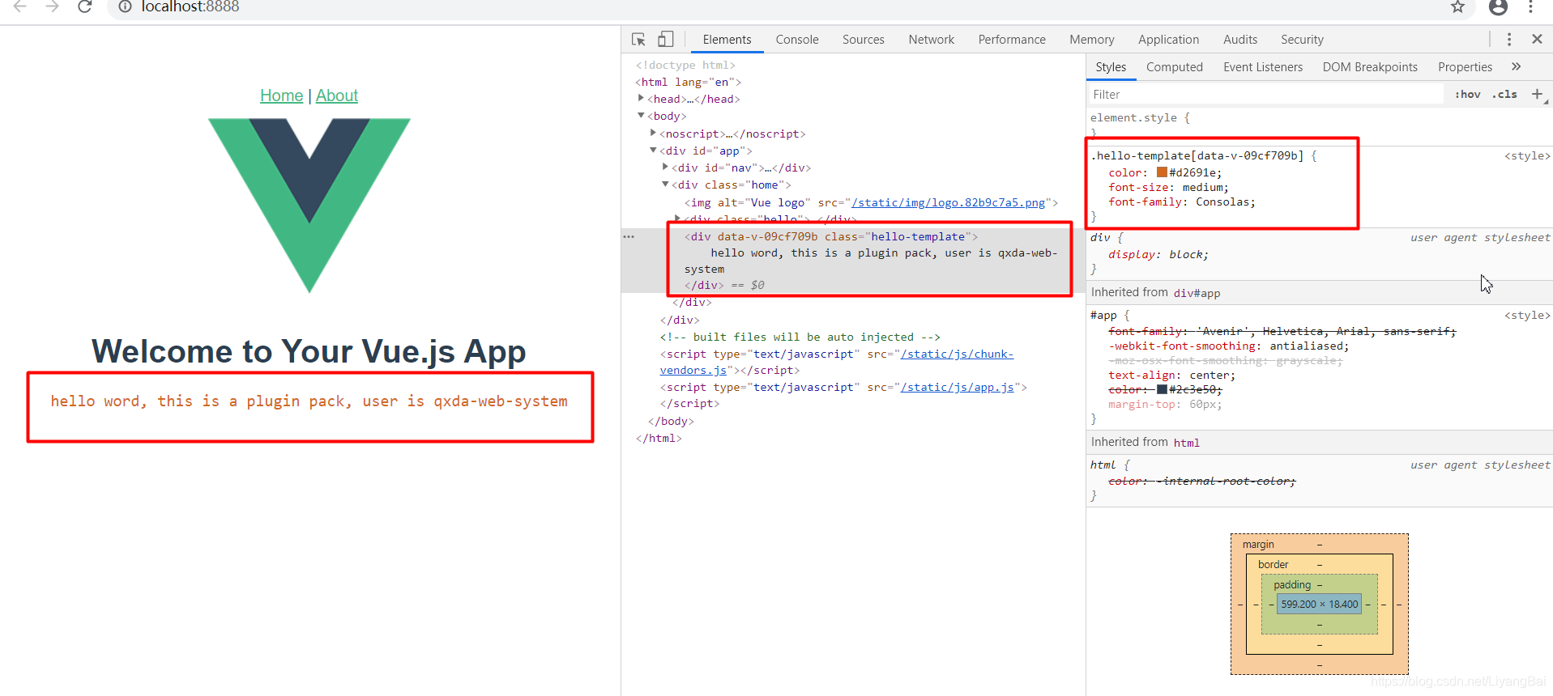The image size is (1553, 696).
Task: Open the Properties sub-tab
Action: (1465, 67)
